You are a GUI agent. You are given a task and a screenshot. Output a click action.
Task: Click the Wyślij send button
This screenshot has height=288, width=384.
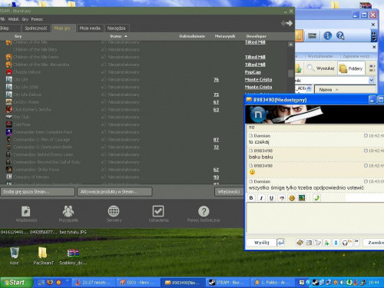pos(261,243)
